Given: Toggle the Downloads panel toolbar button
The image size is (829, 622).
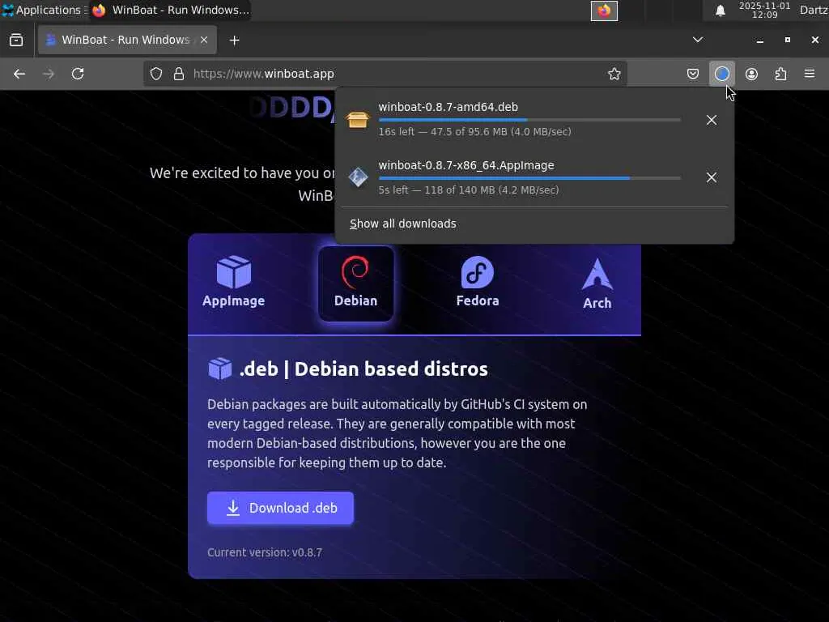Looking at the screenshot, I should coord(721,74).
